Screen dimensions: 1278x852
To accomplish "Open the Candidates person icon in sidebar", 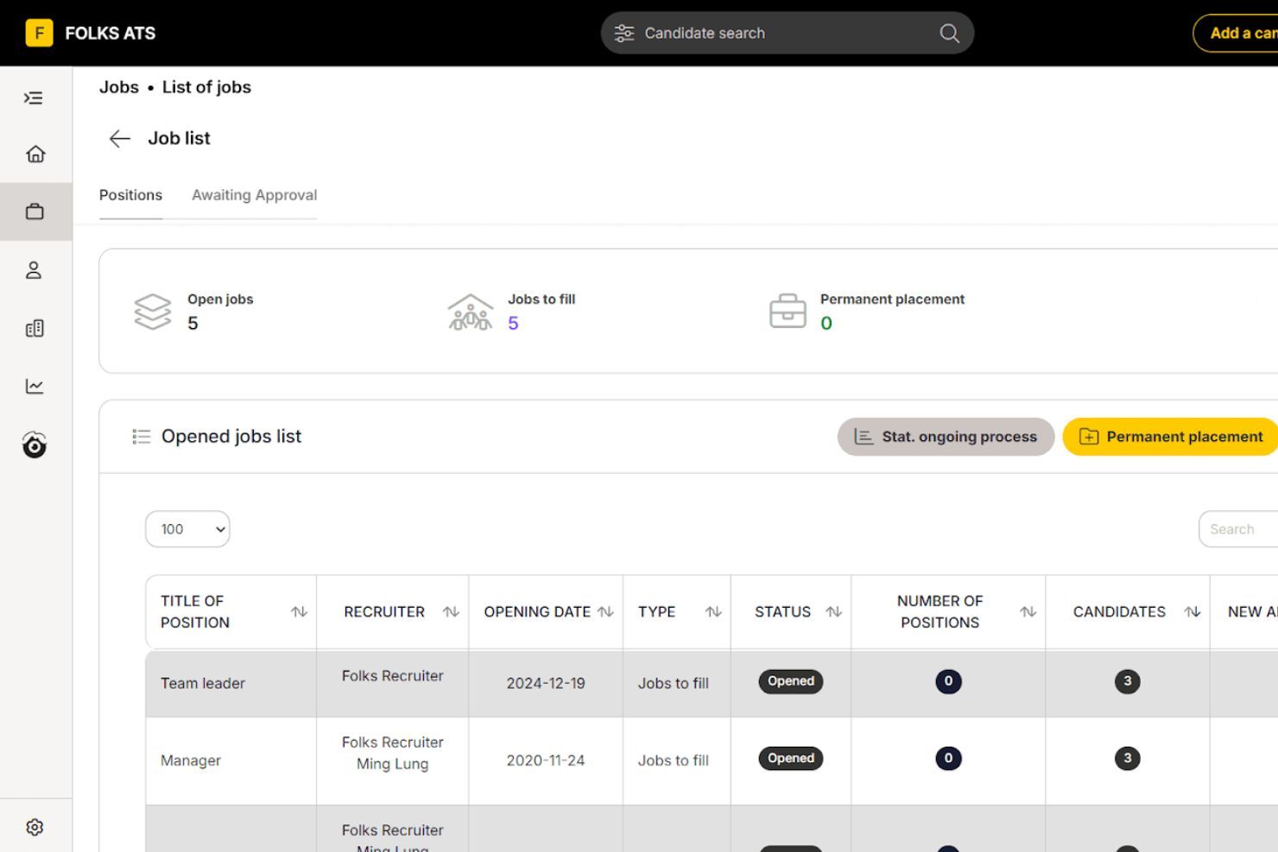I will click(35, 269).
